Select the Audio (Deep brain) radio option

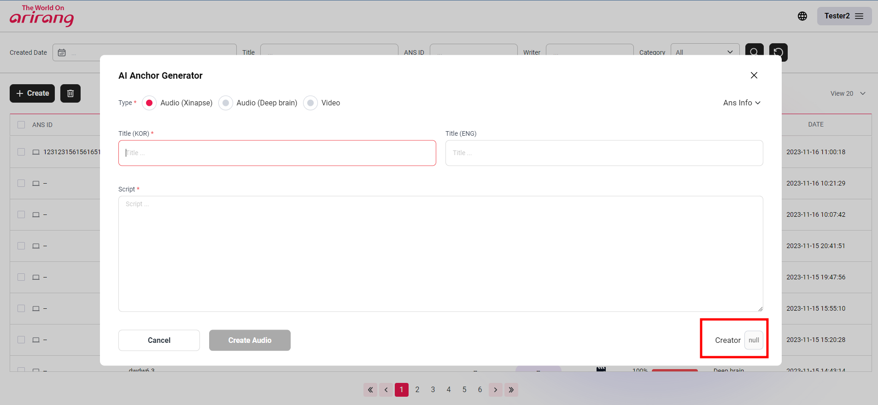coord(226,103)
